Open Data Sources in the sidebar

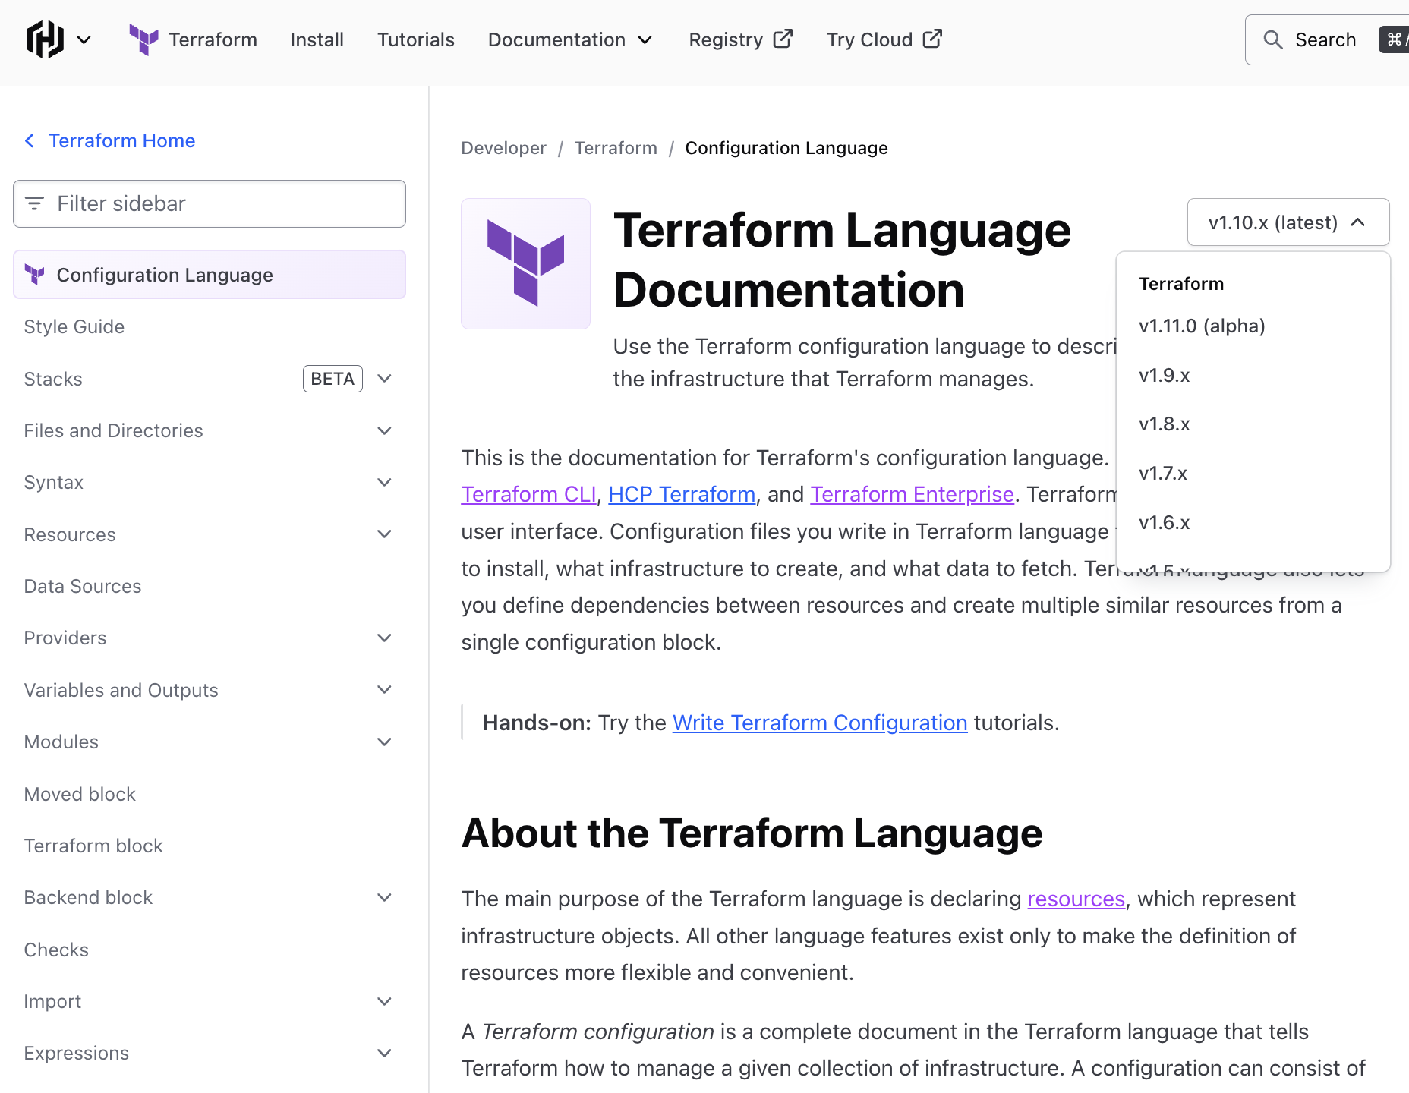83,586
